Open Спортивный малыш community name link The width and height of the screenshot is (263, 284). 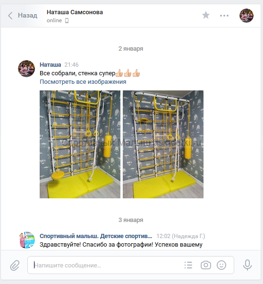96,236
